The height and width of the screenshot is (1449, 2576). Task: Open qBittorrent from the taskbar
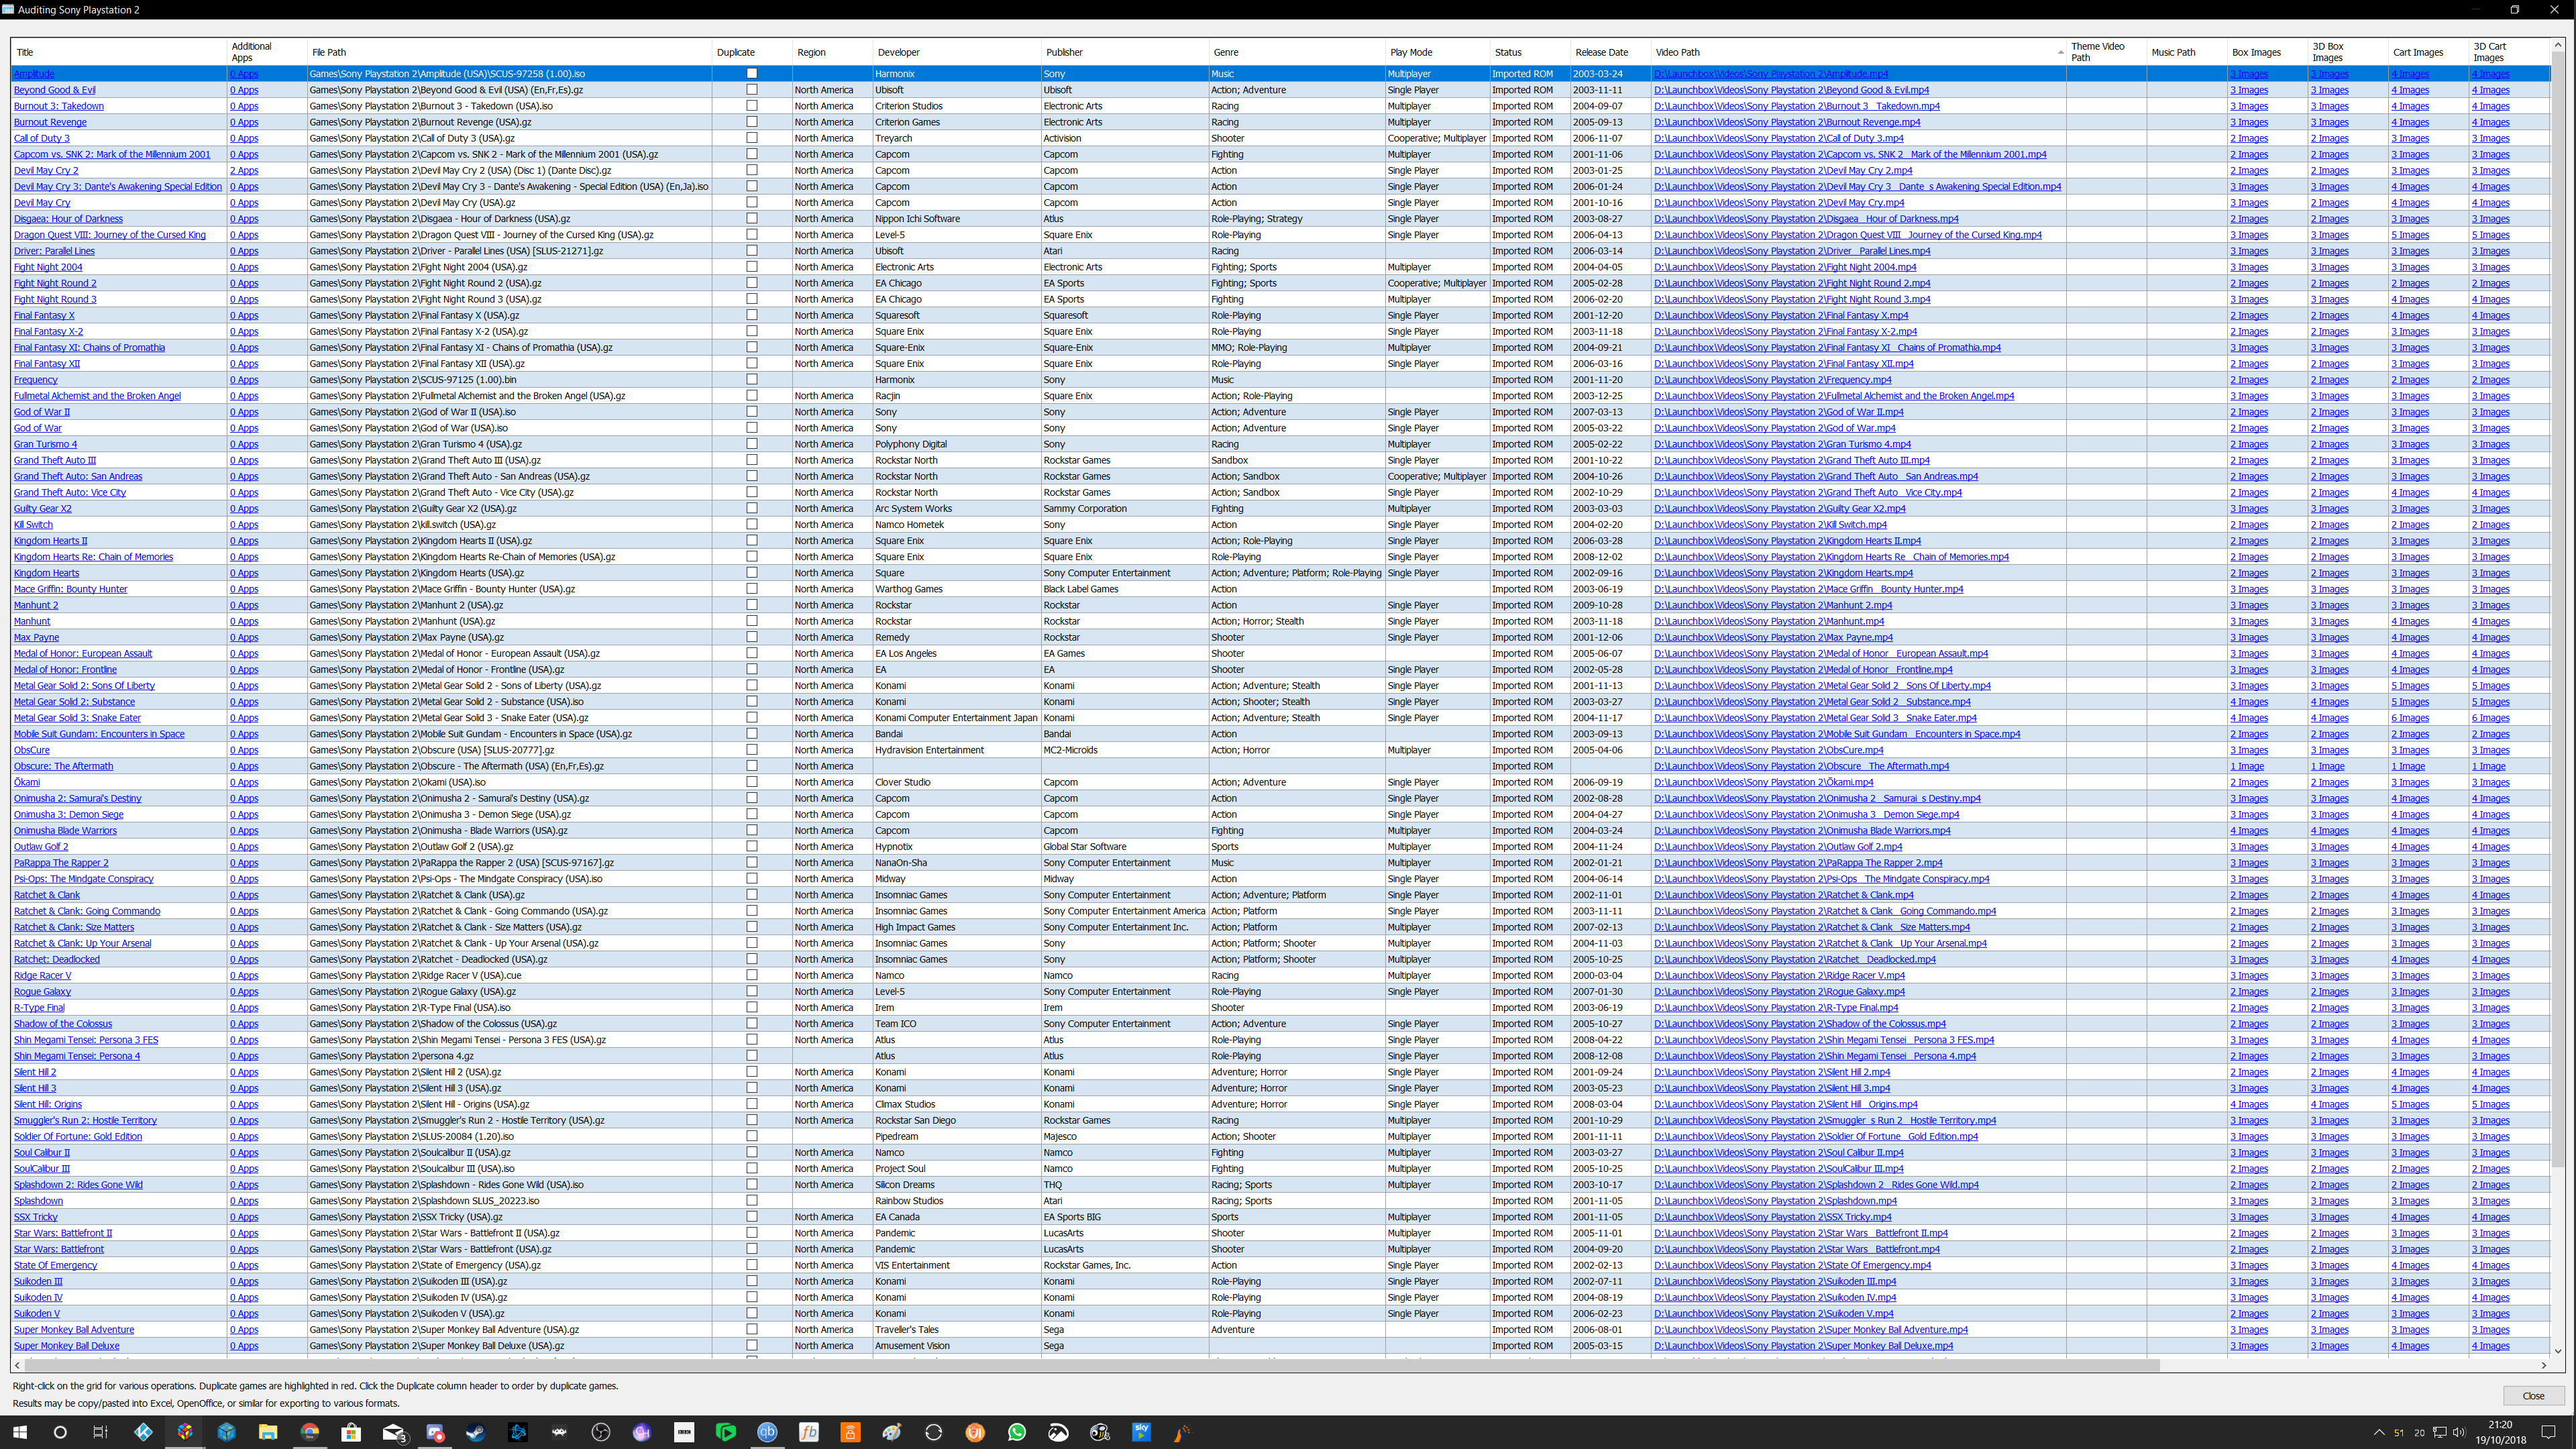tap(767, 1432)
